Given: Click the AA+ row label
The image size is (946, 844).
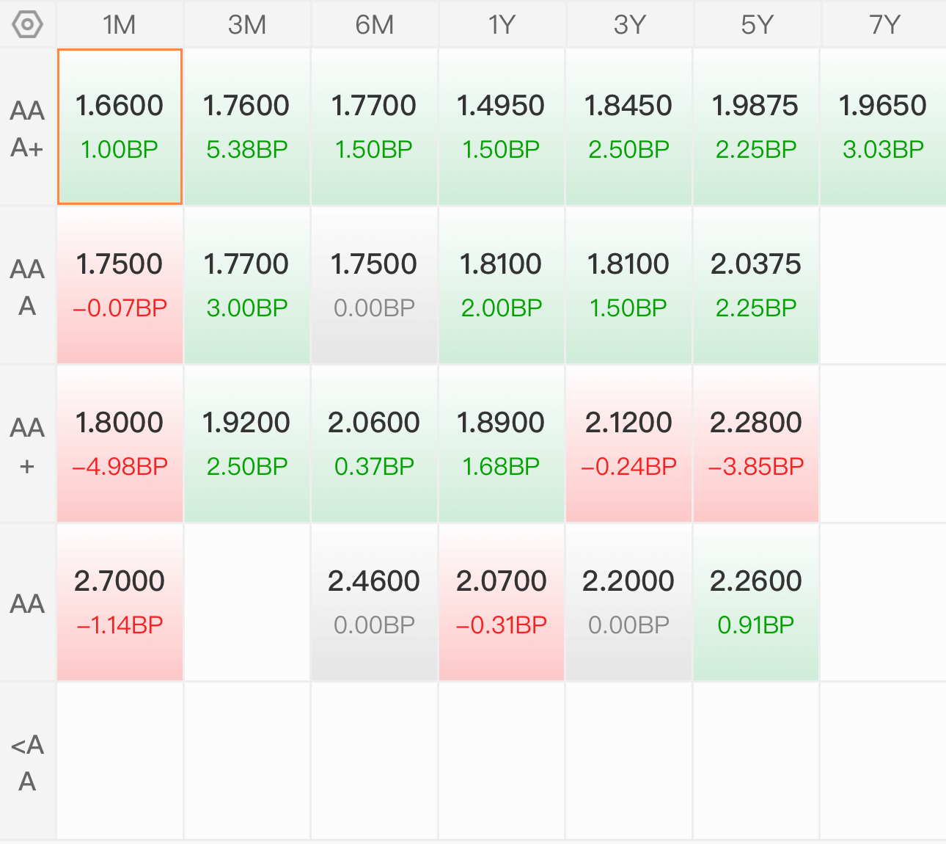Looking at the screenshot, I should coord(28,445).
